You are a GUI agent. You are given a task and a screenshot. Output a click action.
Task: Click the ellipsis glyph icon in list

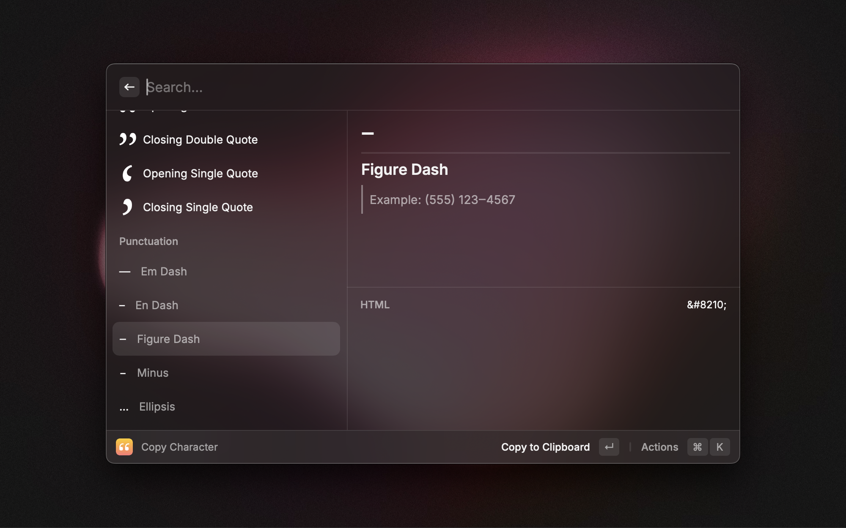[x=124, y=407]
